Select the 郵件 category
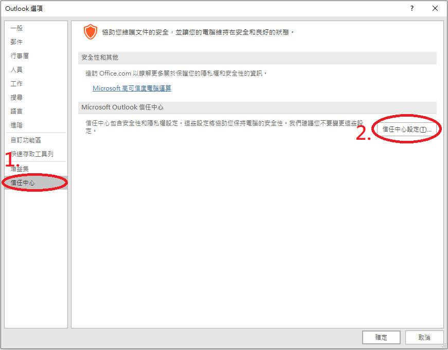Viewport: 448px width, 350px height. tap(36, 42)
